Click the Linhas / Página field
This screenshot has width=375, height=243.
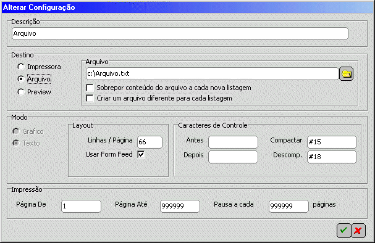pyautogui.click(x=150, y=142)
